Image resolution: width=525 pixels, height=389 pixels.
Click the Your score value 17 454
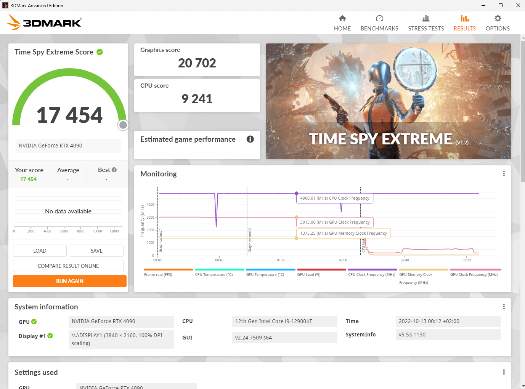pyautogui.click(x=29, y=179)
